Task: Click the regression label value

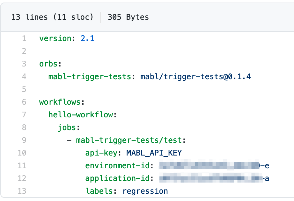Action: pos(145,191)
